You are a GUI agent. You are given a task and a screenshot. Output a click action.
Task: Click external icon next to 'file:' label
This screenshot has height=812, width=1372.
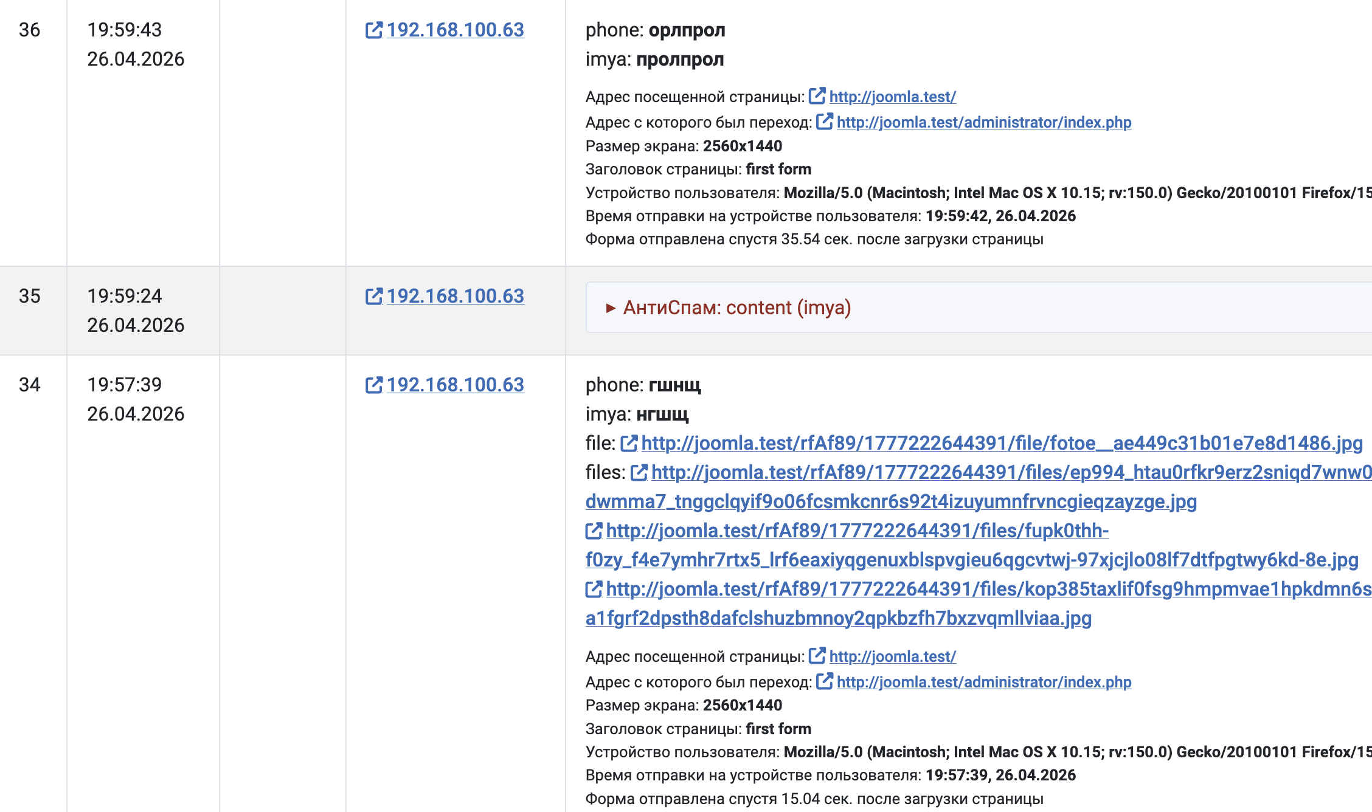(x=629, y=444)
